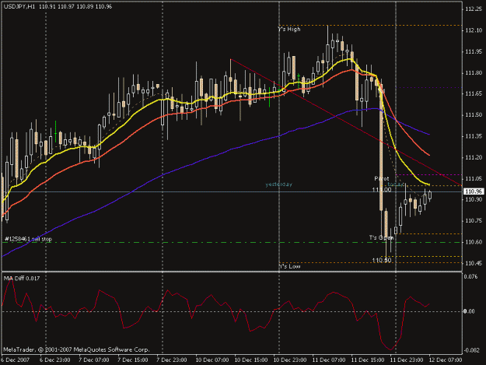Click the 110.45 price axis value
The image size is (486, 365).
pos(474,263)
